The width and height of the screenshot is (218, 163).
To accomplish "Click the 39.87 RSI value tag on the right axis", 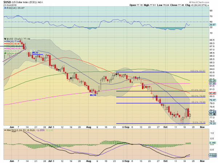I will [x=213, y=25].
